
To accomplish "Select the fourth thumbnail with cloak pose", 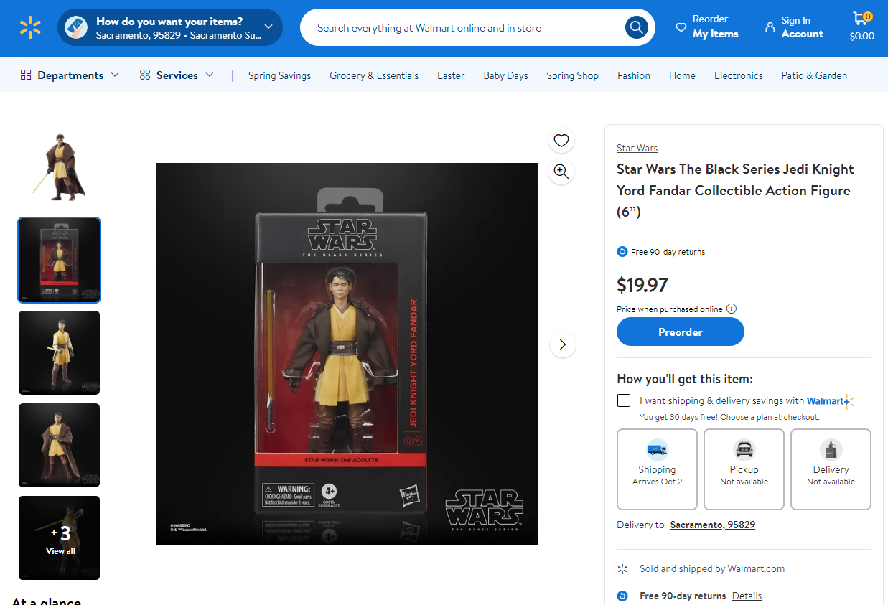I will [60, 445].
